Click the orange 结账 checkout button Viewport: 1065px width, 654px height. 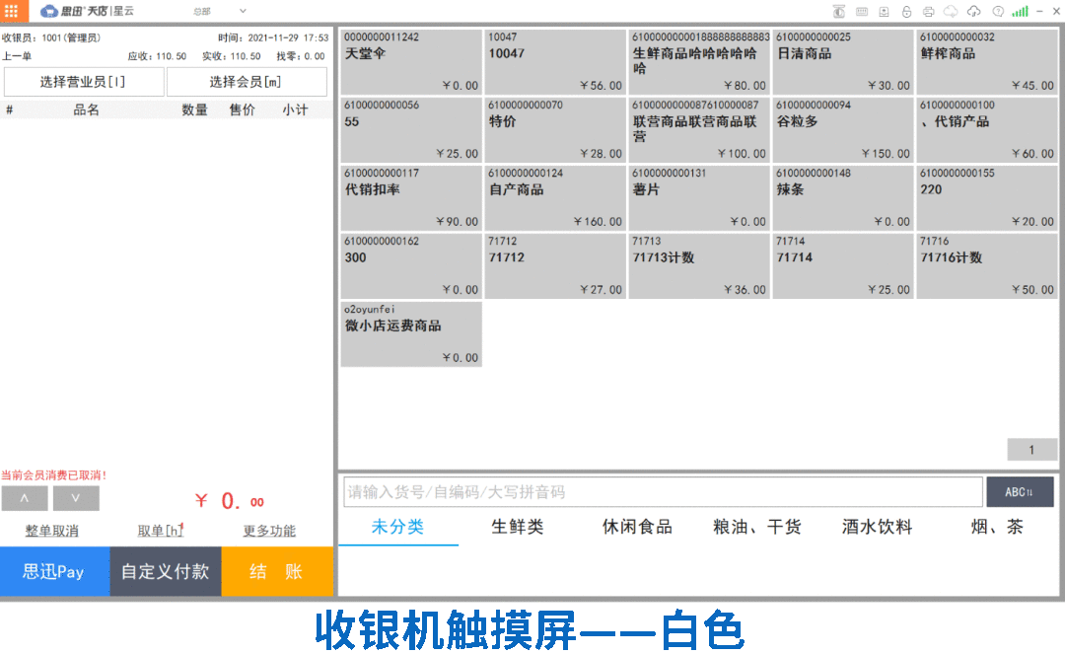pyautogui.click(x=277, y=572)
